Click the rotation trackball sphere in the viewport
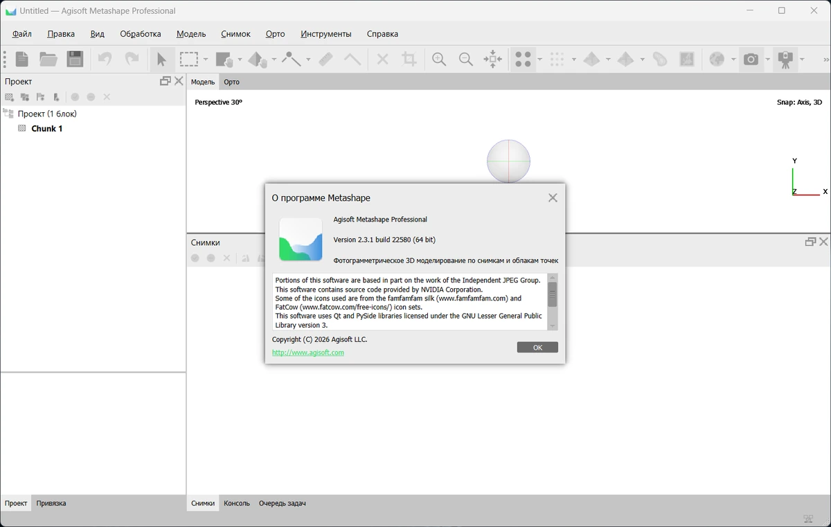 508,161
